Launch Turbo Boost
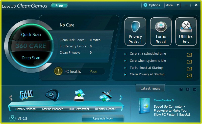The width and height of the screenshot is (202, 124). pos(161,32)
